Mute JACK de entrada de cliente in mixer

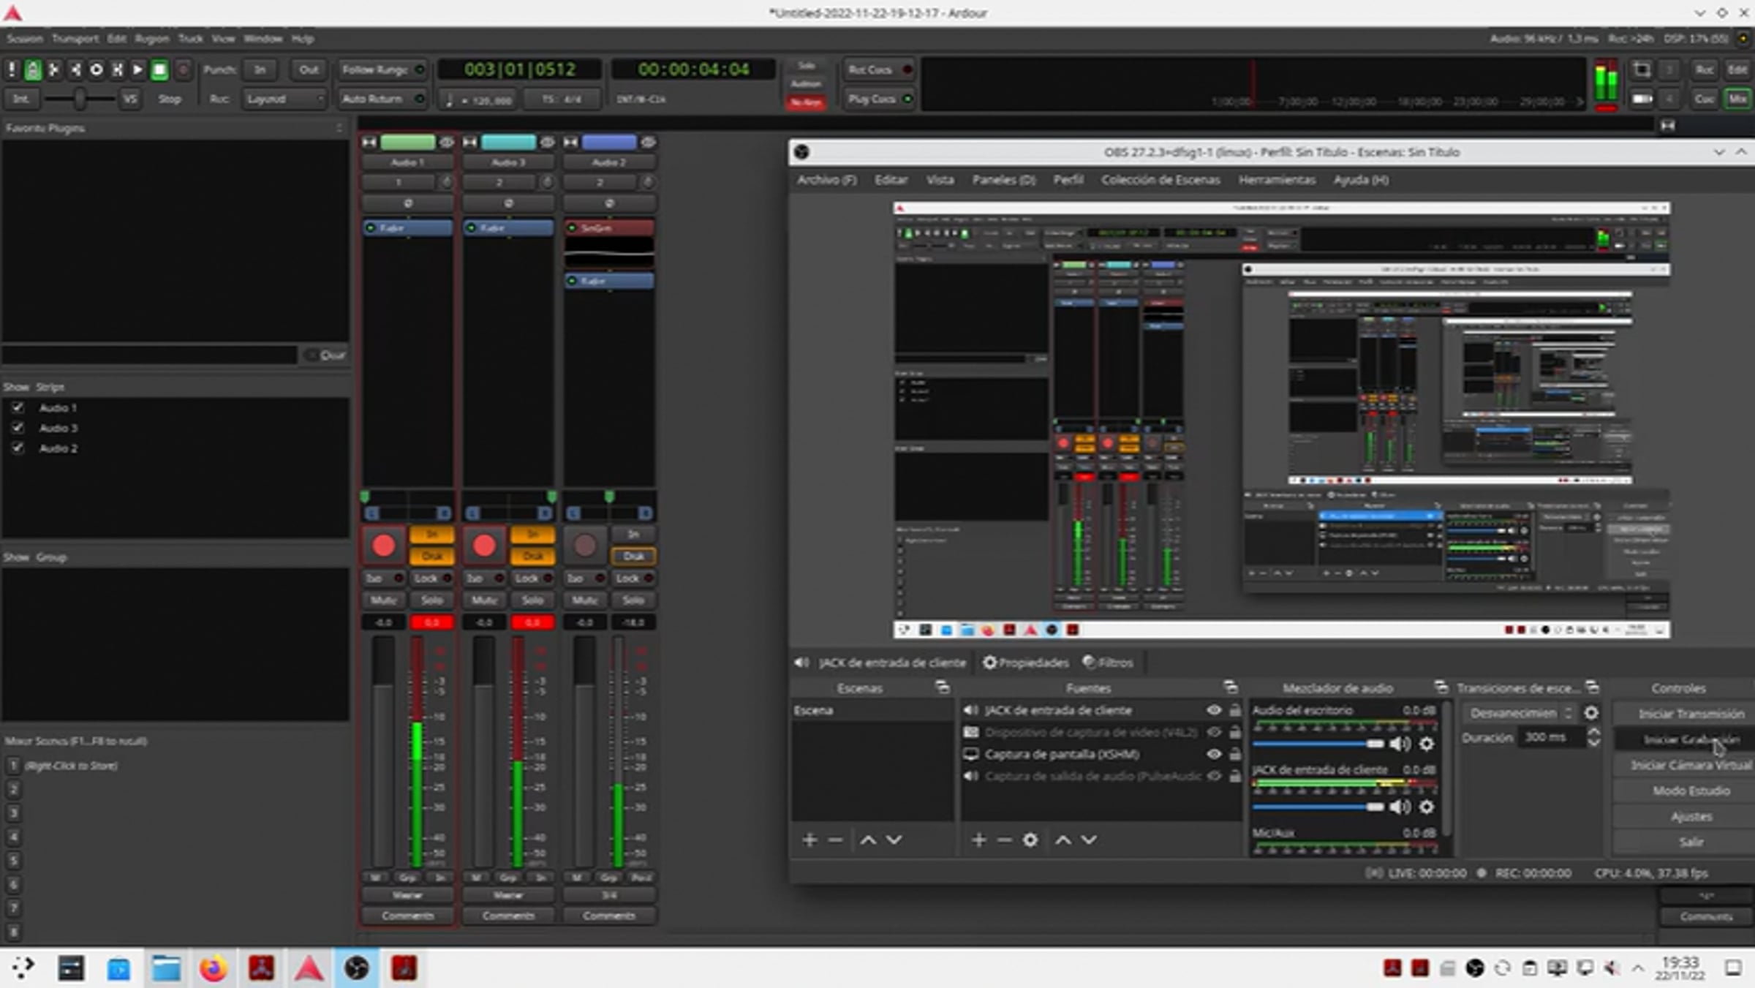[1400, 807]
